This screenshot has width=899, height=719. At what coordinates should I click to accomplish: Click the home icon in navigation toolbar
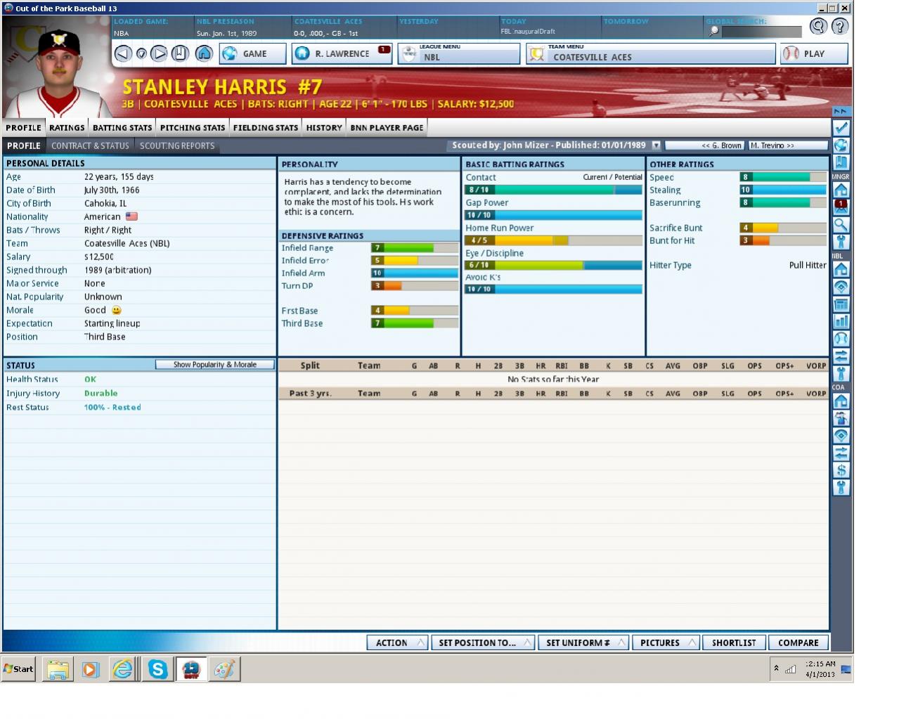(205, 53)
